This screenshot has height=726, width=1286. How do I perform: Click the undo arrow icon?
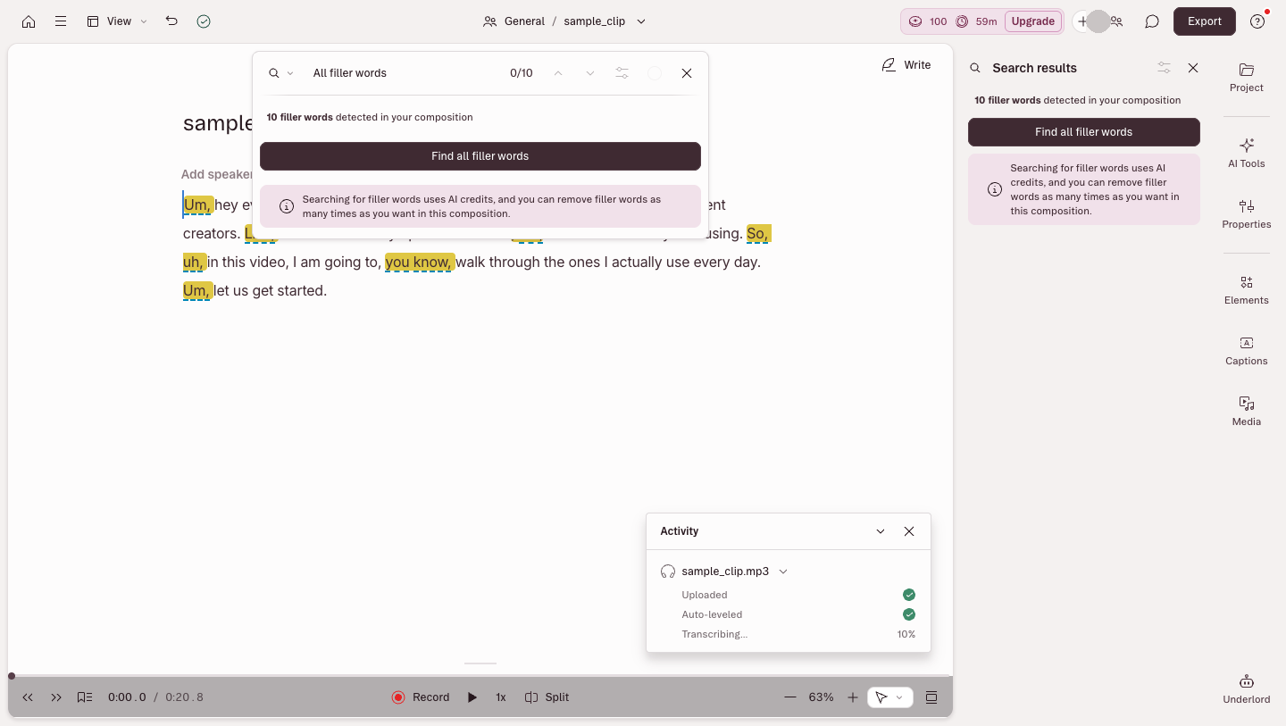click(x=171, y=21)
